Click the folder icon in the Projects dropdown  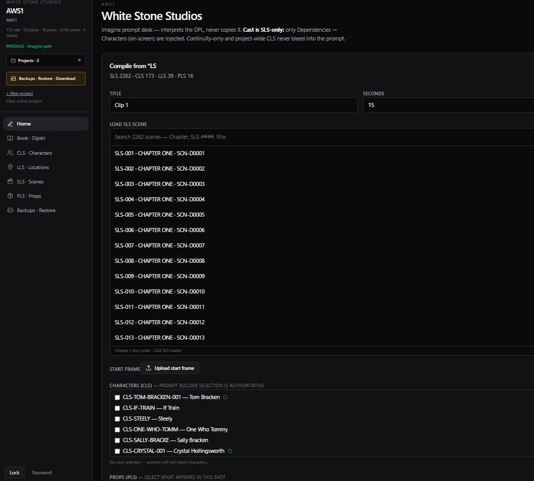coord(13,60)
